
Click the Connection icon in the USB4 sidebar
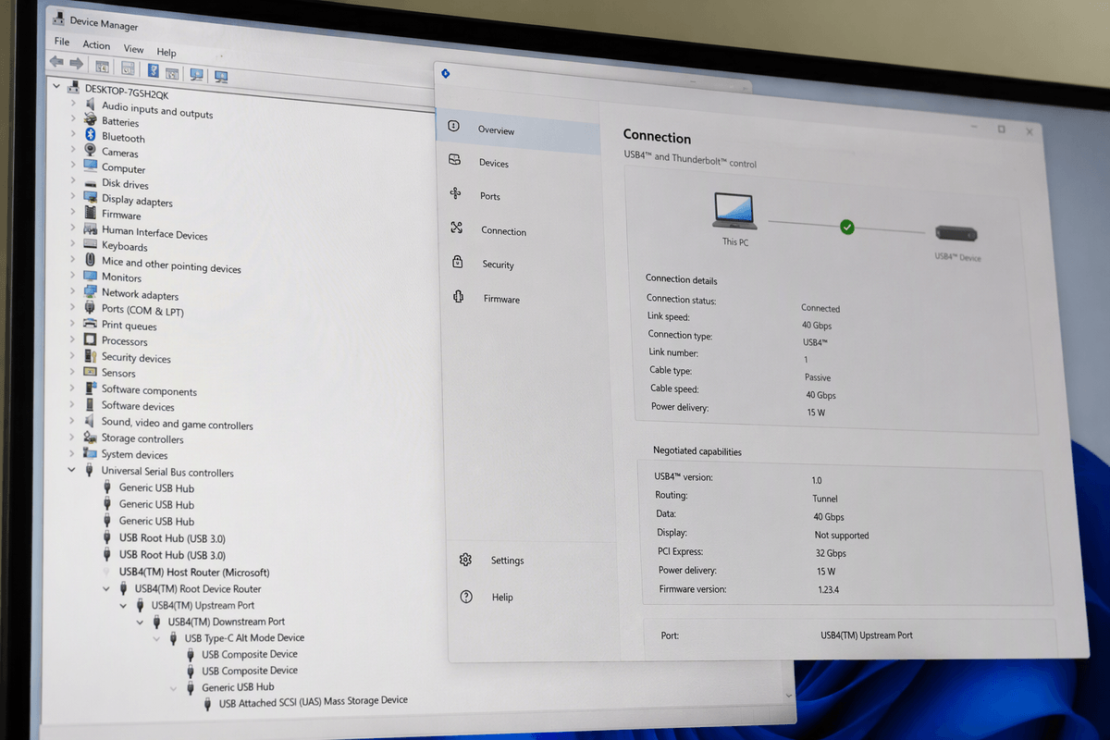pos(456,228)
